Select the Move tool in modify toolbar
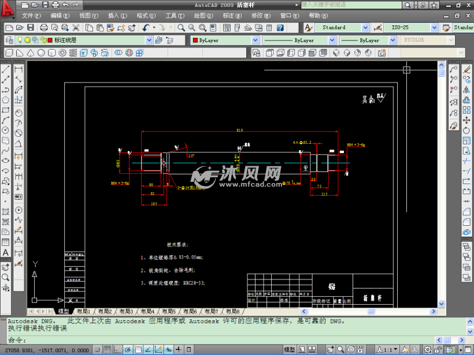The width and height of the screenshot is (474, 355). pos(467,120)
